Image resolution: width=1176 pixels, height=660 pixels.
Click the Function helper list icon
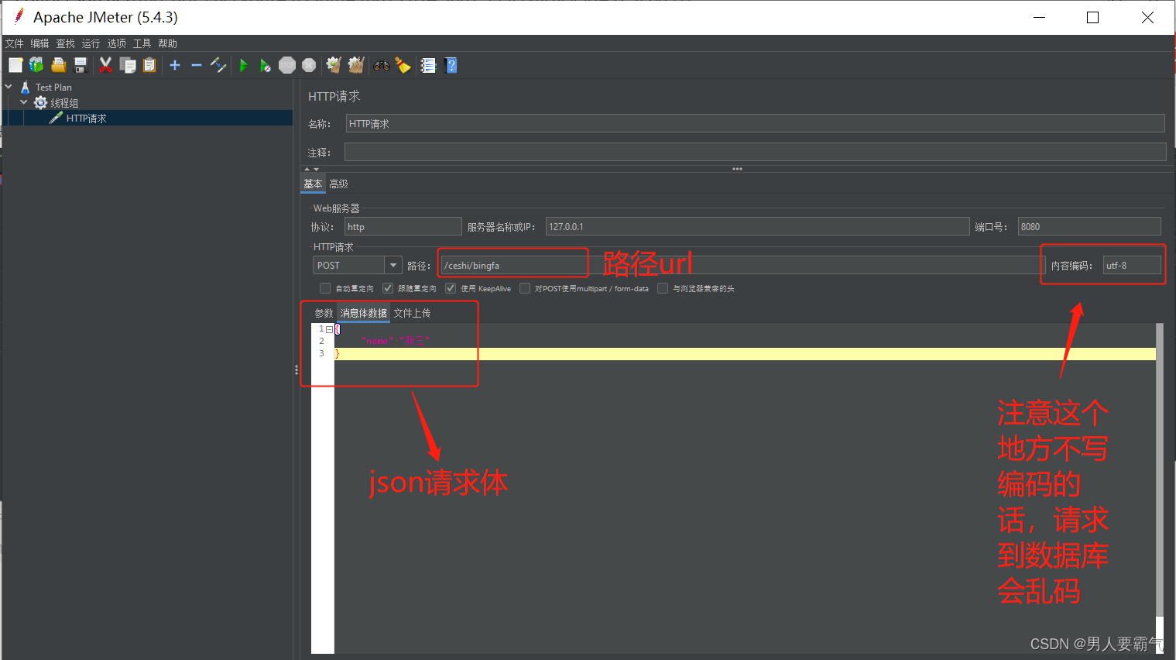[x=429, y=65]
